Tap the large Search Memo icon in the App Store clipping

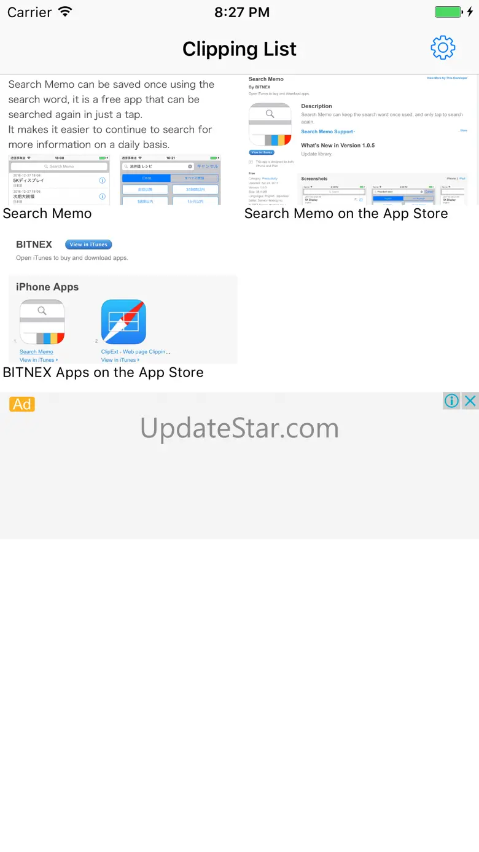tap(270, 123)
